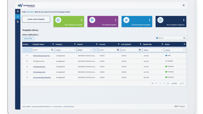Image resolution: width=203 pixels, height=114 pixels.
Task: Click the magnifier in Template Name filter
Action: click(52, 50)
